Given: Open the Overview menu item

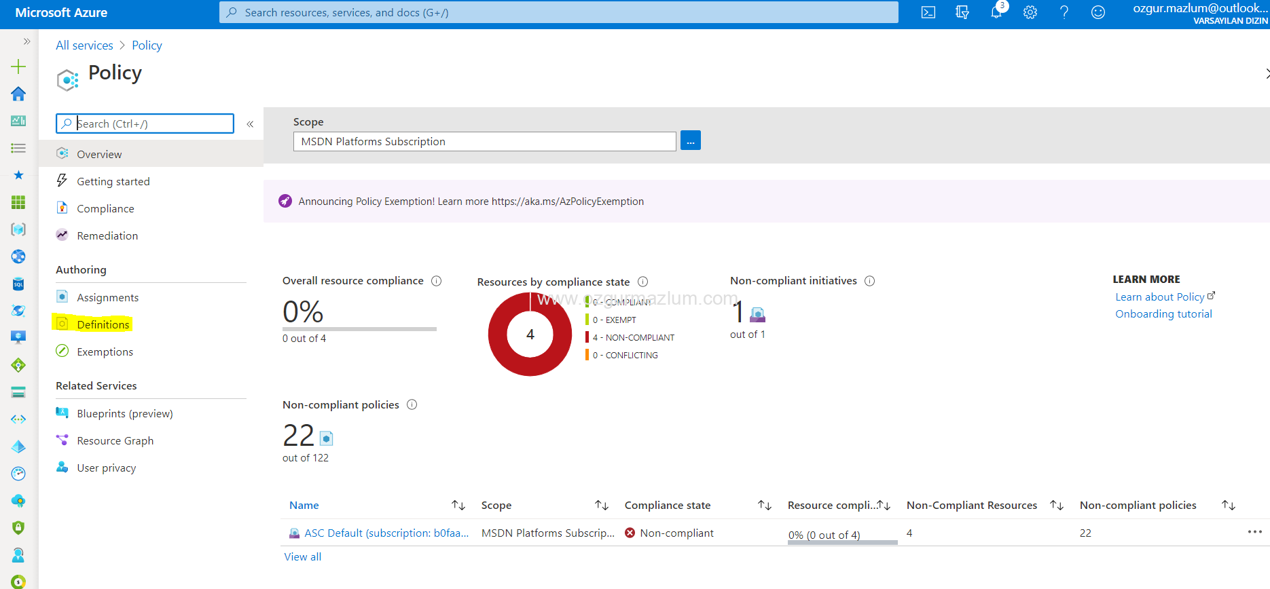Looking at the screenshot, I should click(151, 154).
